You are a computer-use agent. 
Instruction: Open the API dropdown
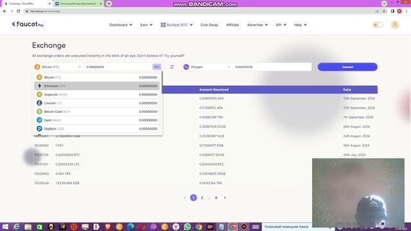(281, 25)
